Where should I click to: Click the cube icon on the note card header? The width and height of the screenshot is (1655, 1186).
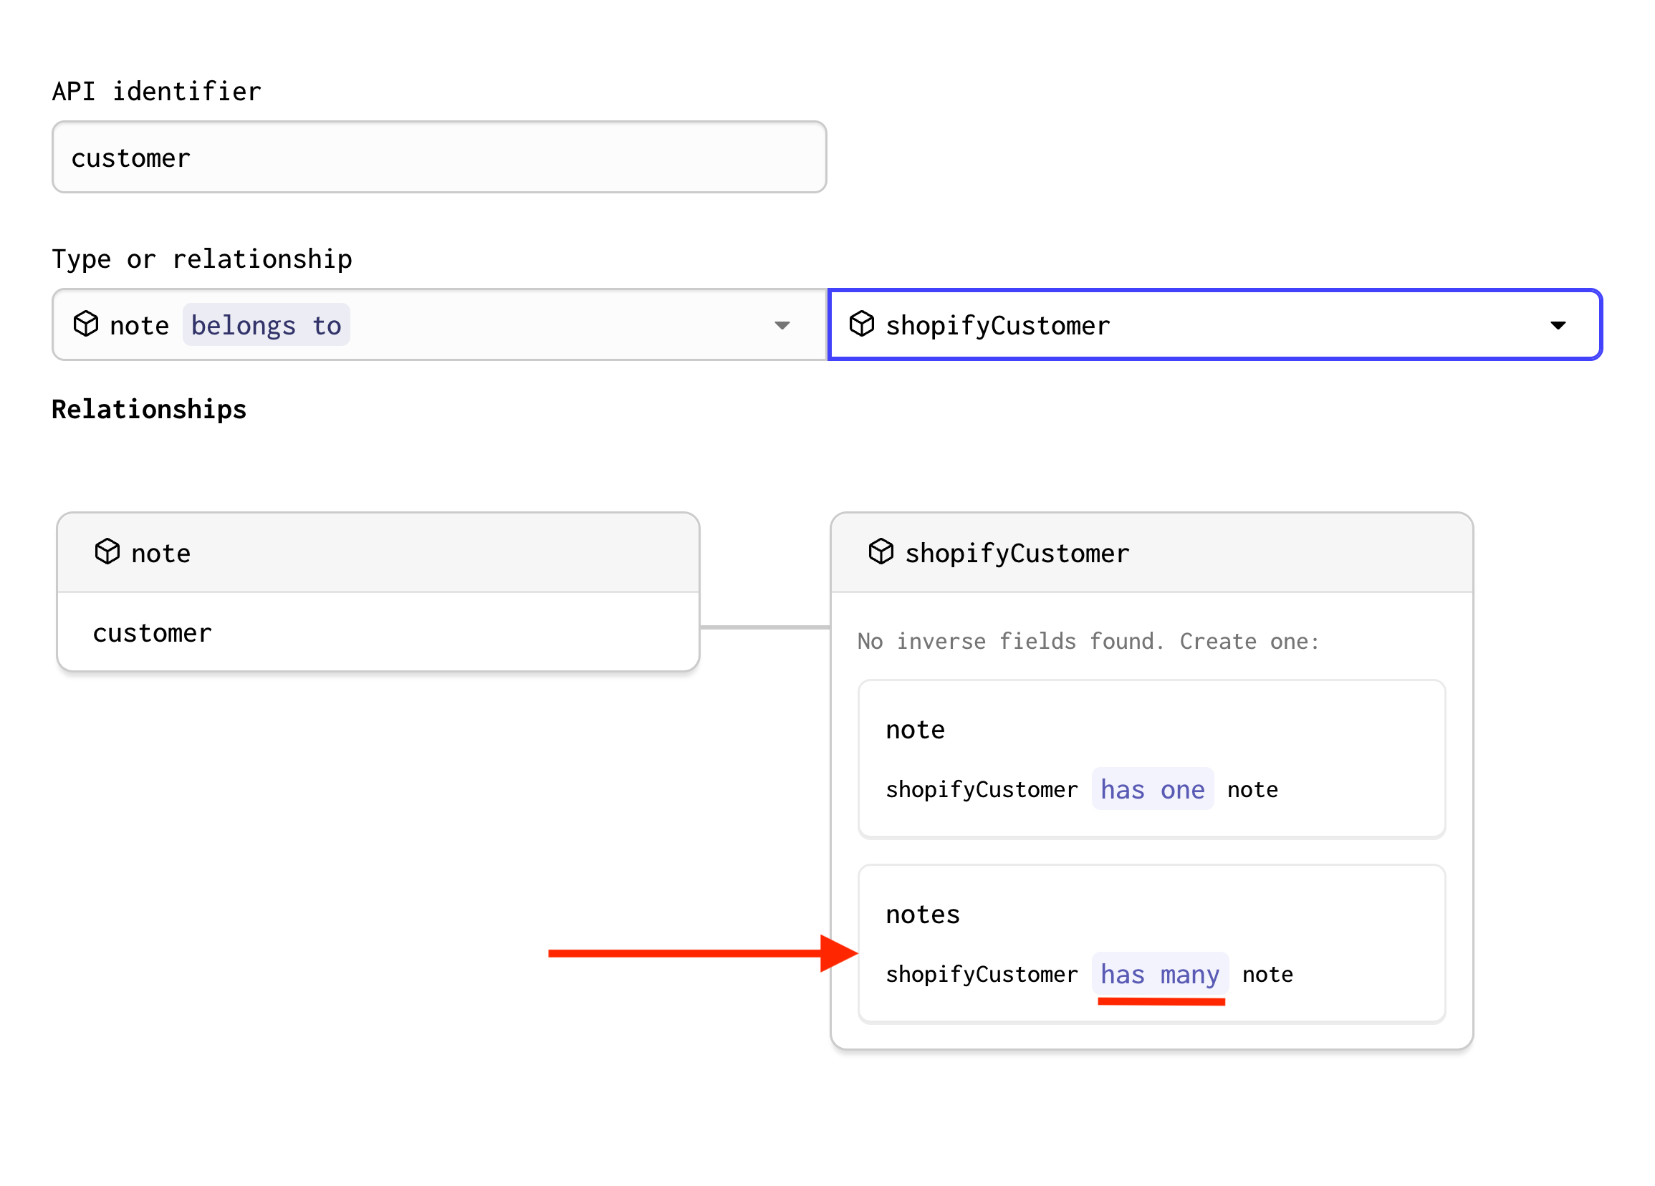coord(107,552)
